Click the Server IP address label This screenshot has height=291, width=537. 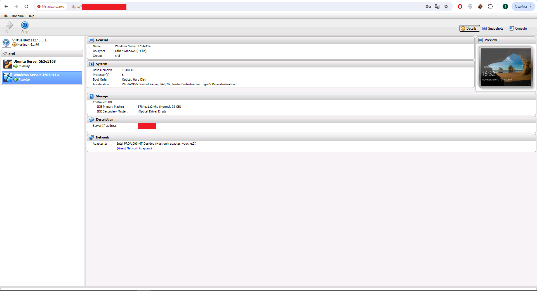coord(105,126)
